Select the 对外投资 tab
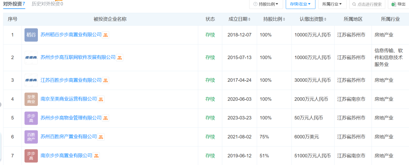Image resolution: width=409 pixels, height=165 pixels. pyautogui.click(x=14, y=4)
